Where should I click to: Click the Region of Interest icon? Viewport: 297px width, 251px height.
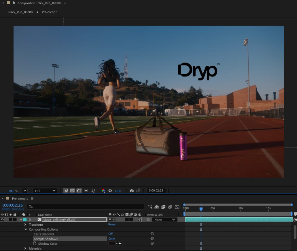pos(86,190)
